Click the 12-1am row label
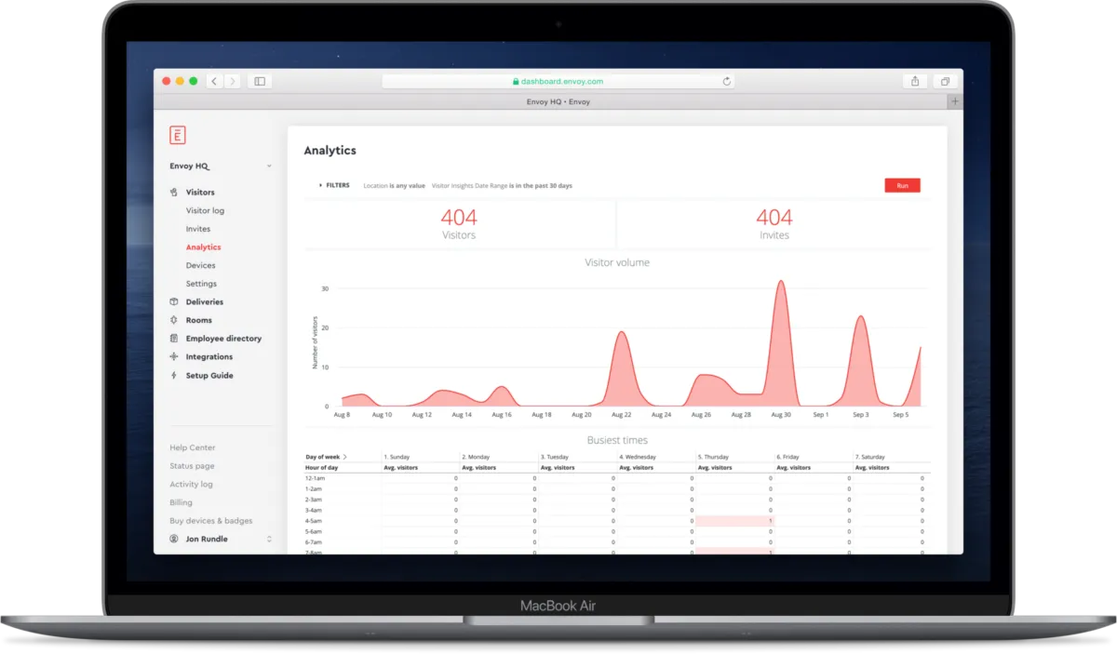 pos(315,477)
